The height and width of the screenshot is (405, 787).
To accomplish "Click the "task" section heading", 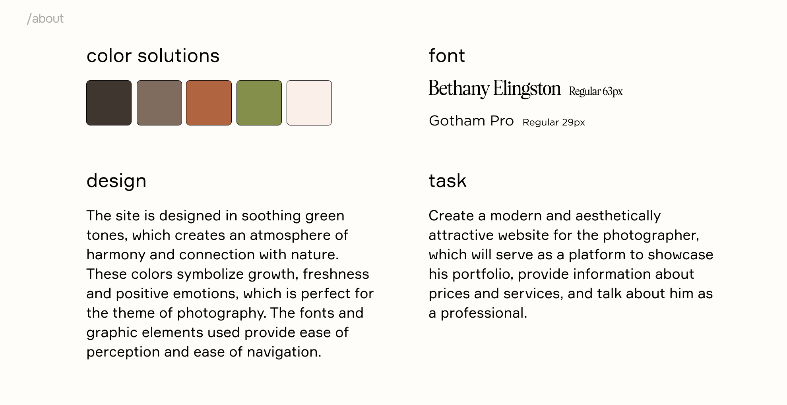I will pyautogui.click(x=448, y=181).
